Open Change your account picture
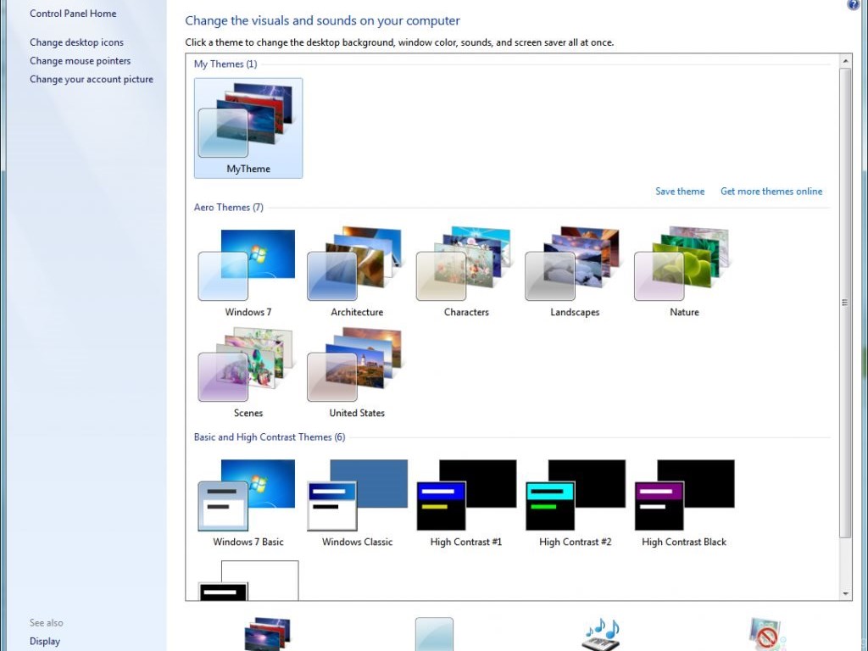868x651 pixels. (x=92, y=79)
